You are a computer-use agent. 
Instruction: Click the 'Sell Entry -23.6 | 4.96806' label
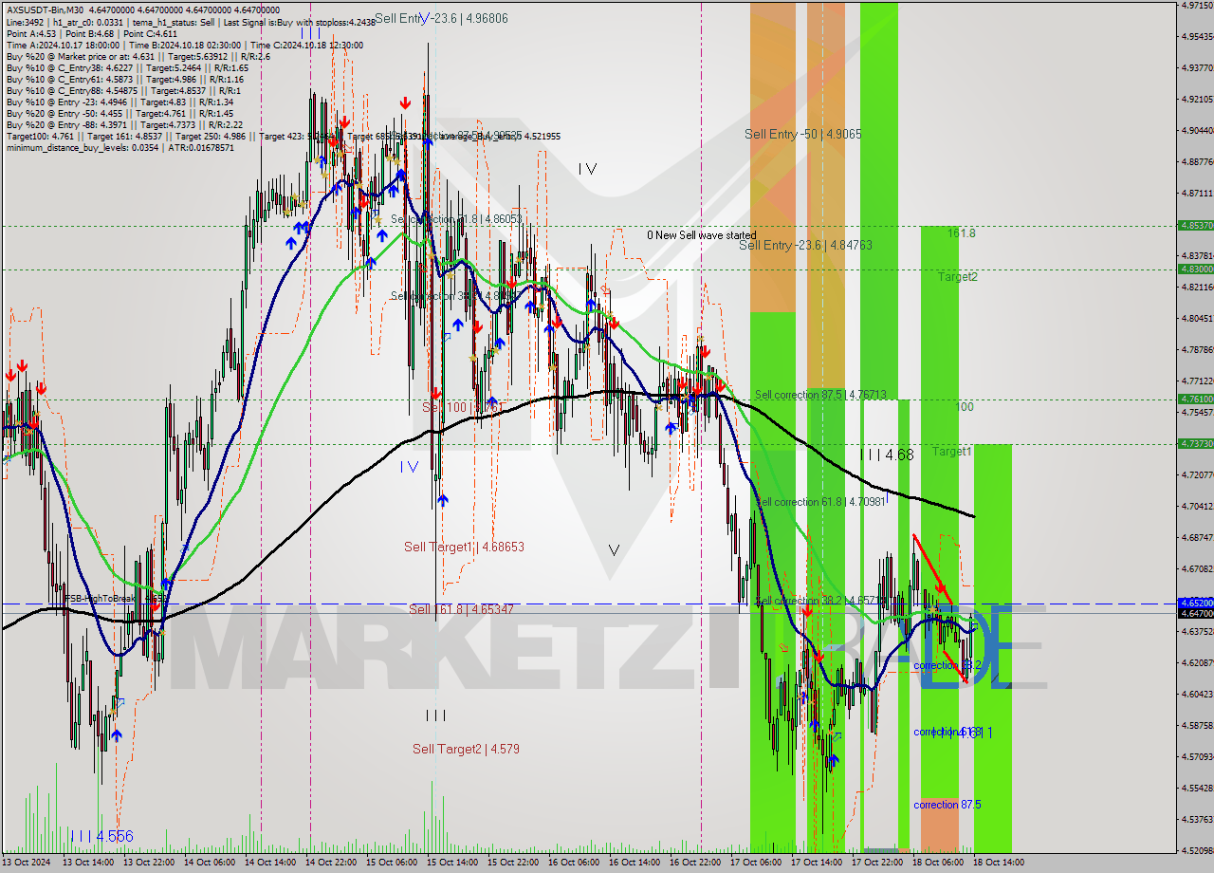click(x=441, y=17)
